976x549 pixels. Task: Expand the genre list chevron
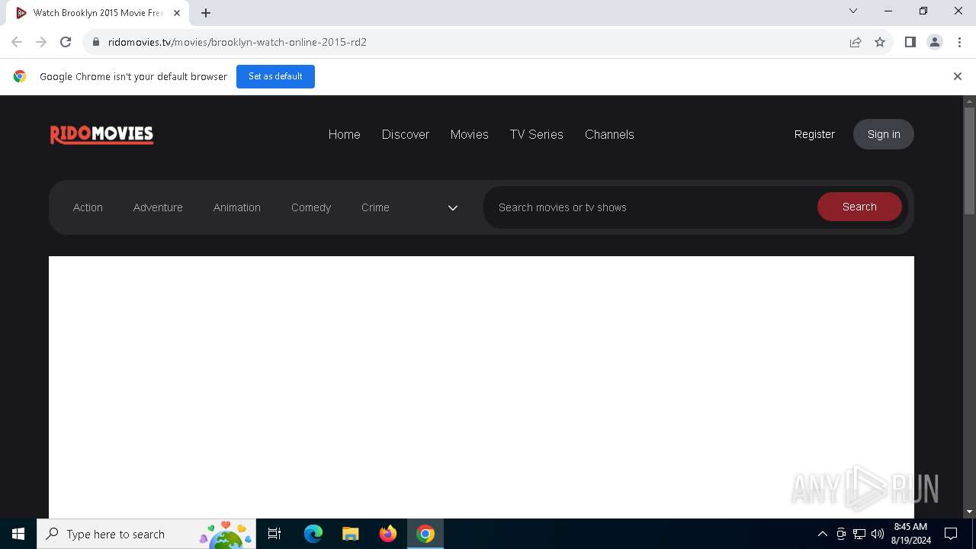tap(453, 207)
